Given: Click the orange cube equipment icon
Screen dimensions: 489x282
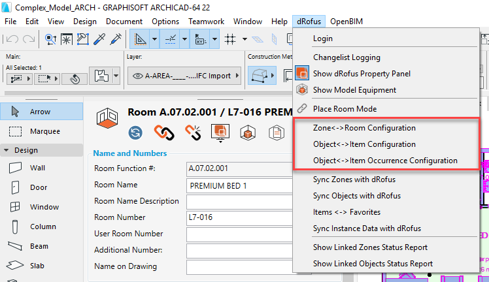Looking at the screenshot, I should (249, 133).
